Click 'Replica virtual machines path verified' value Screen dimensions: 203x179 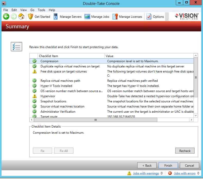[x=132, y=81]
